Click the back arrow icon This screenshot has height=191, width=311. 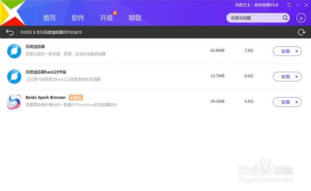coord(10,32)
